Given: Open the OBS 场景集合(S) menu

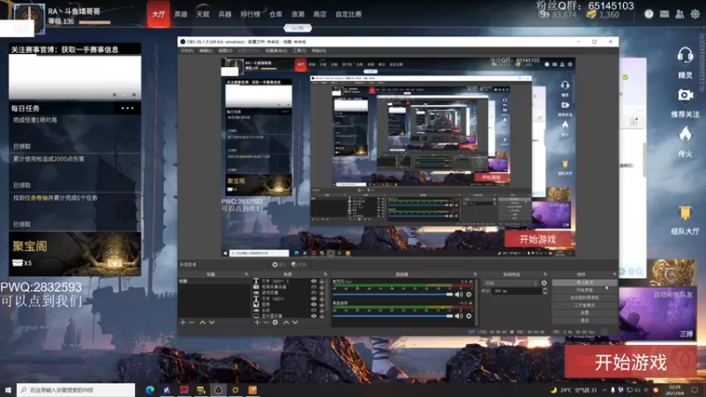Looking at the screenshot, I should pos(276,51).
